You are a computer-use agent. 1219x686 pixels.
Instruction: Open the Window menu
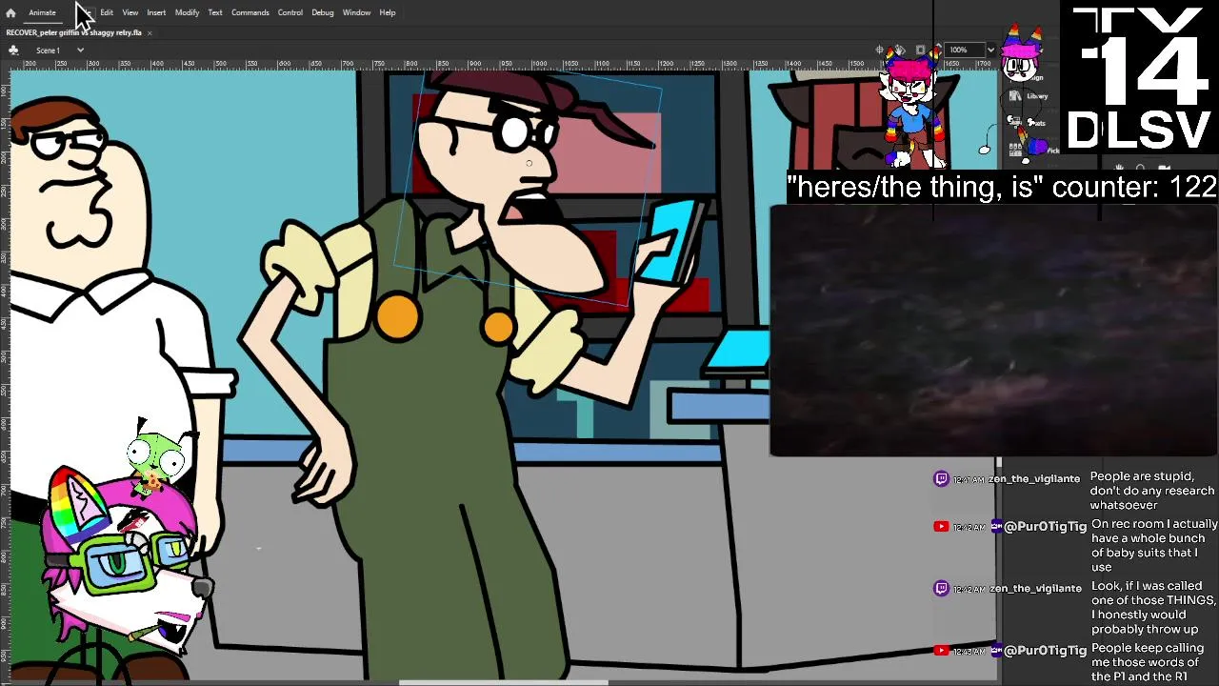pyautogui.click(x=356, y=12)
